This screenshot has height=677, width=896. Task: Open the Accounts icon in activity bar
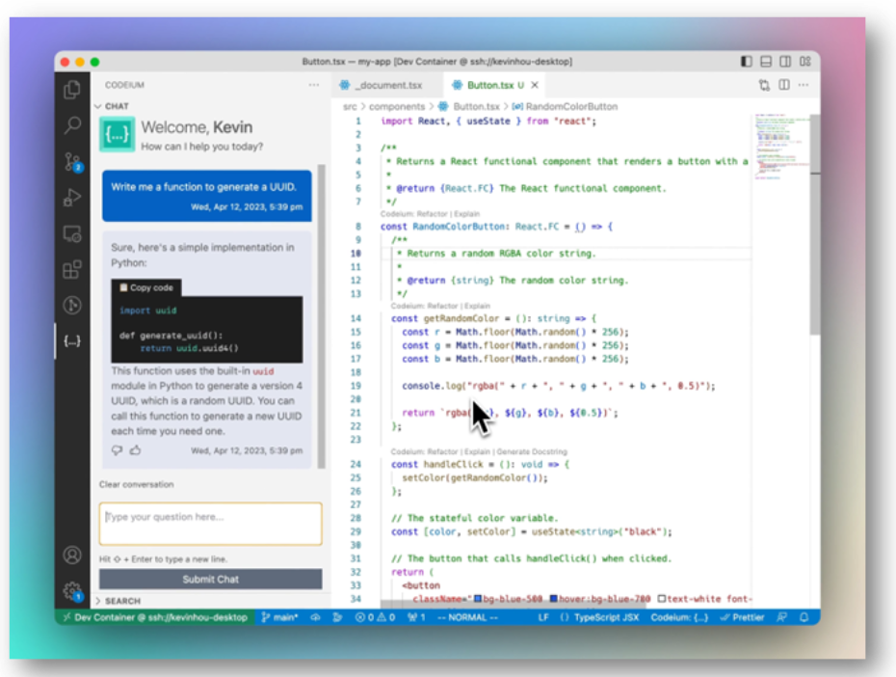(72, 555)
